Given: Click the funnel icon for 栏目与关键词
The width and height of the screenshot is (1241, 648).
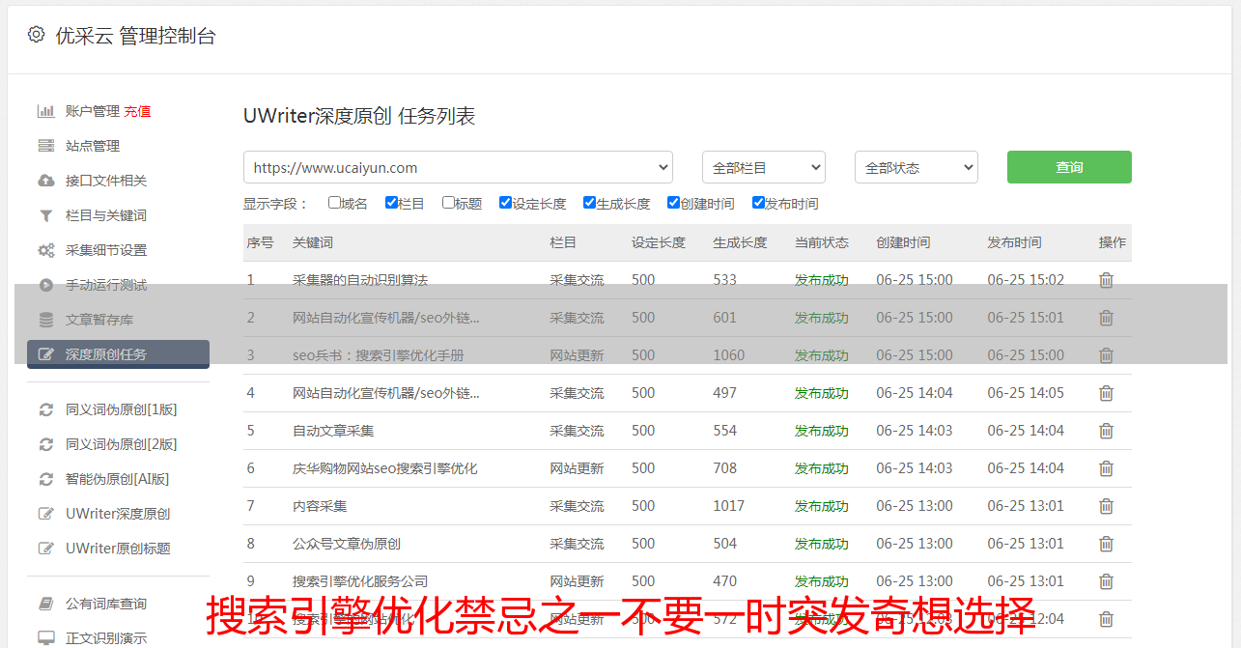Looking at the screenshot, I should coord(45,215).
